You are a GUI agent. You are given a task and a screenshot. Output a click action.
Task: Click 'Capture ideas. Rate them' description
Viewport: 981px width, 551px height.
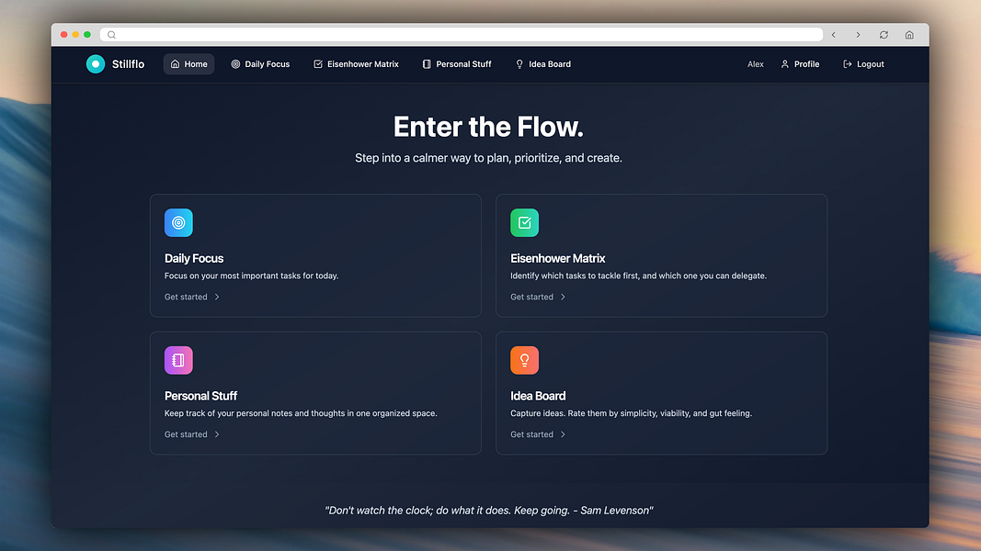tap(632, 413)
